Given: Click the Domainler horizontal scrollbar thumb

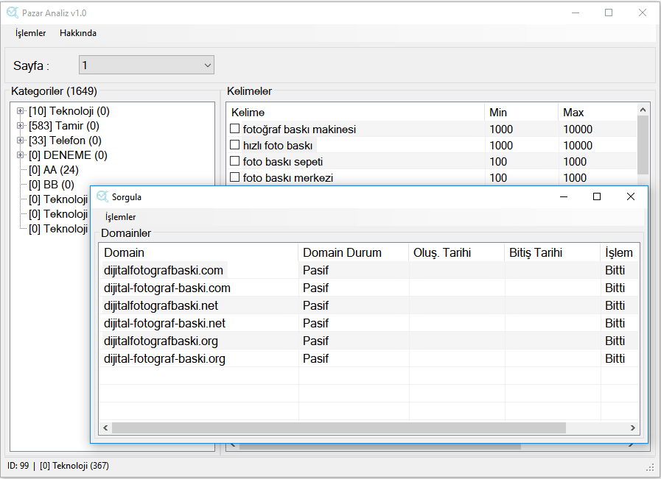Looking at the screenshot, I should pos(339,428).
